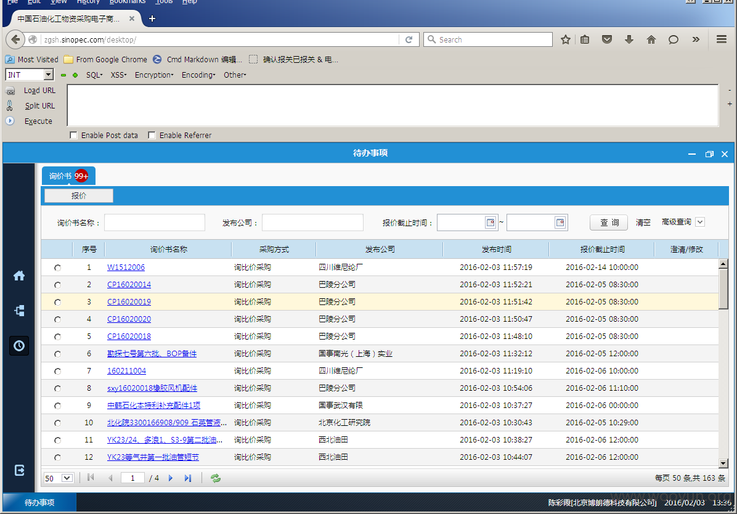Reload the page with the refresh icon
Viewport: 737px width, 514px height.
(409, 39)
